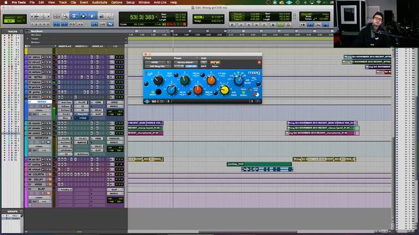Click the plugin footer question mark icon
The image size is (419, 235).
point(258,102)
